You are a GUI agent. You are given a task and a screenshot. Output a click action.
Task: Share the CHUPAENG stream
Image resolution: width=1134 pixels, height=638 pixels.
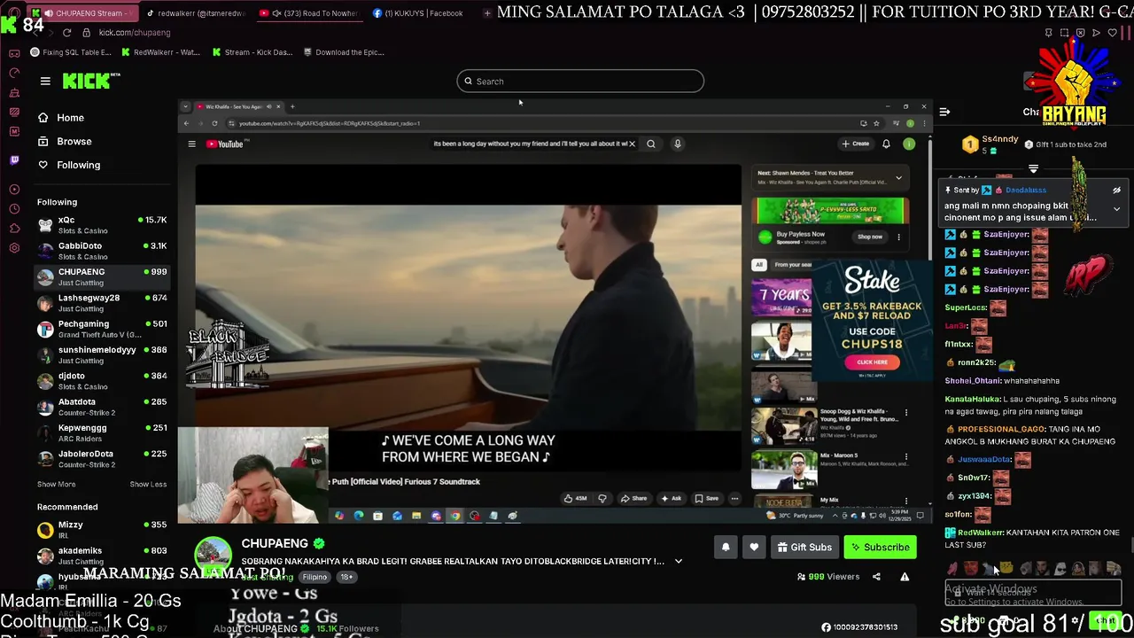(x=876, y=577)
